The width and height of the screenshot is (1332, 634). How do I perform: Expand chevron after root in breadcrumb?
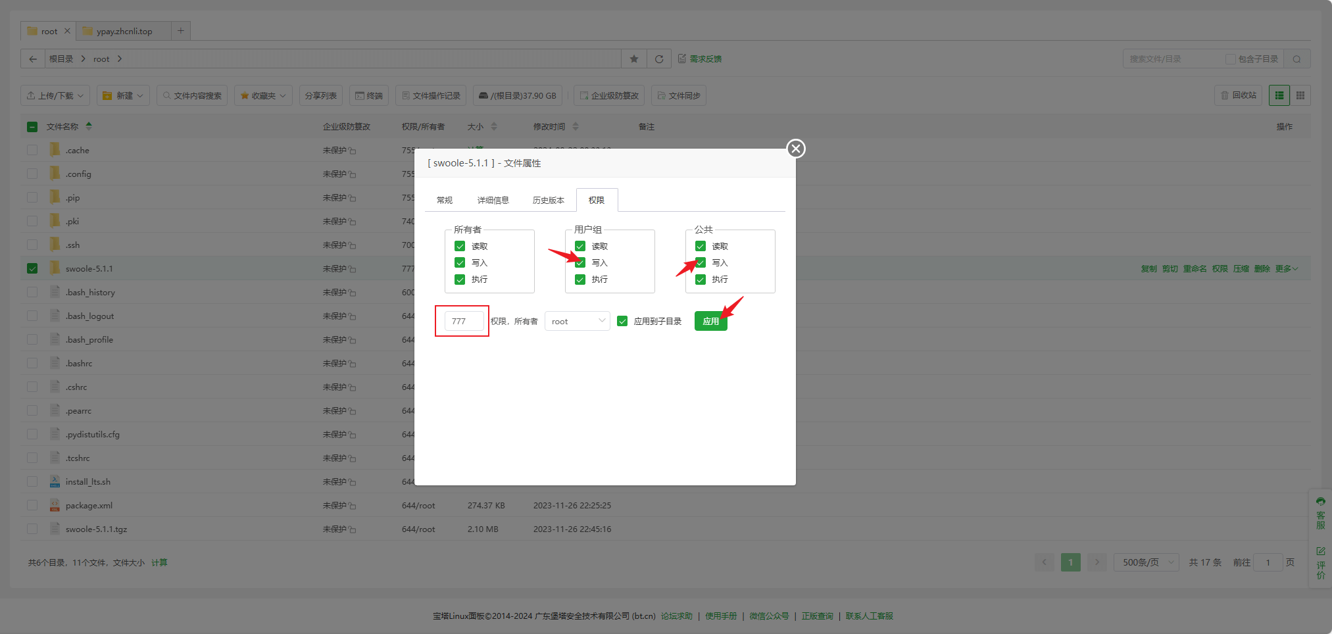(120, 59)
